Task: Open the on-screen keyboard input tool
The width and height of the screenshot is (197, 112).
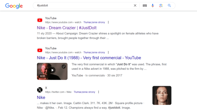Action: [x=145, y=5]
